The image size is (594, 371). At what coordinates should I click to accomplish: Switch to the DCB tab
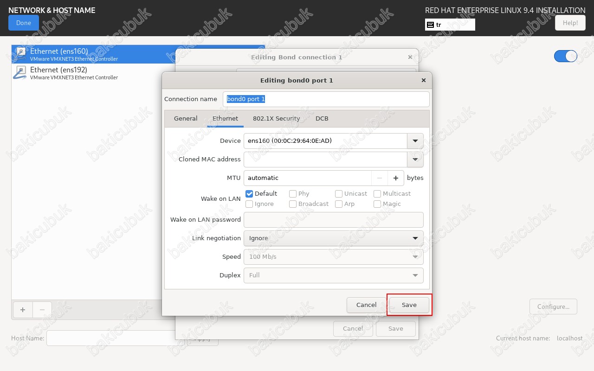coord(322,119)
